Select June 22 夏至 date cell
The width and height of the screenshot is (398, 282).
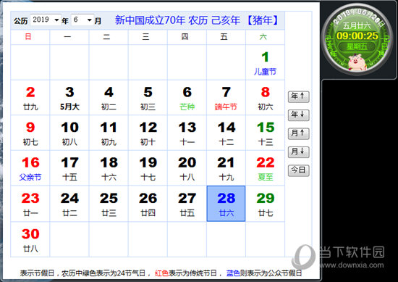click(x=265, y=168)
